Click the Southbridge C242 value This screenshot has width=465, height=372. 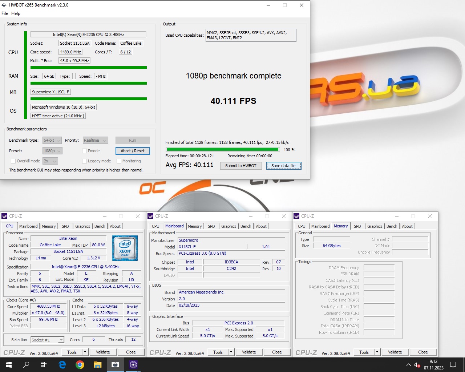(x=231, y=268)
